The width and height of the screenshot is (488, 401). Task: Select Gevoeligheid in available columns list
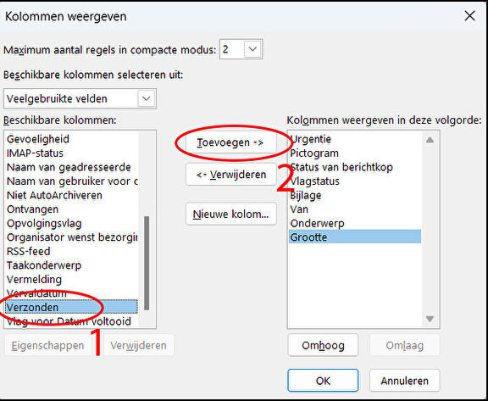(x=71, y=139)
